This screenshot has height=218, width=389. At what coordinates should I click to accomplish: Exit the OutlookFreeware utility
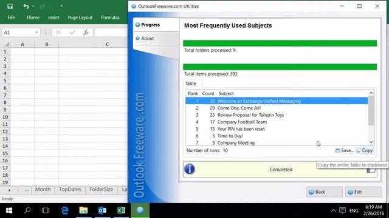pos(363,192)
